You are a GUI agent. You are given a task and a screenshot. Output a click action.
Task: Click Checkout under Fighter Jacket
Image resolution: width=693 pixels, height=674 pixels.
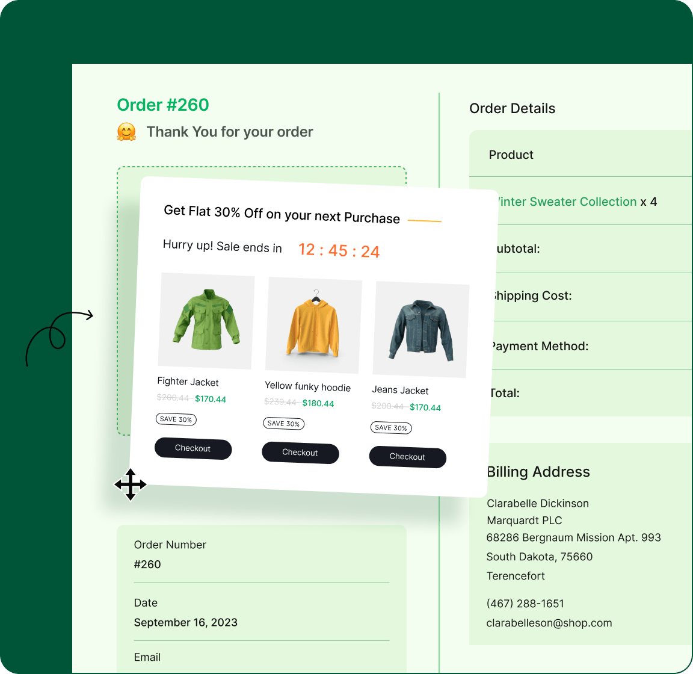pos(193,448)
